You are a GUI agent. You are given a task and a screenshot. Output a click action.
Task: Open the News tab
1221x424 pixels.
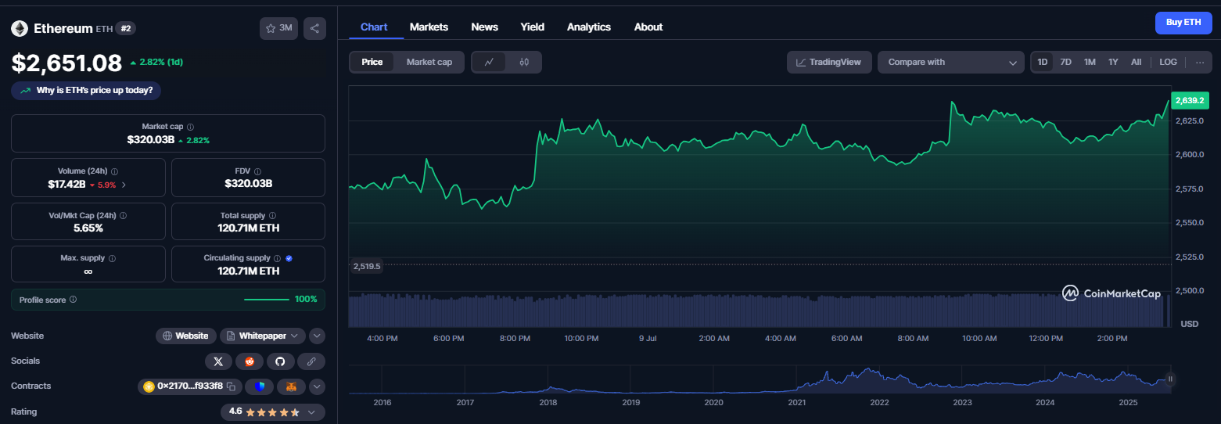click(484, 27)
